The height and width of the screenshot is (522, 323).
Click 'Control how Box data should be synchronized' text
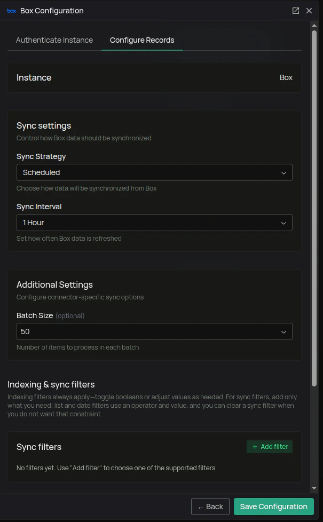click(84, 138)
